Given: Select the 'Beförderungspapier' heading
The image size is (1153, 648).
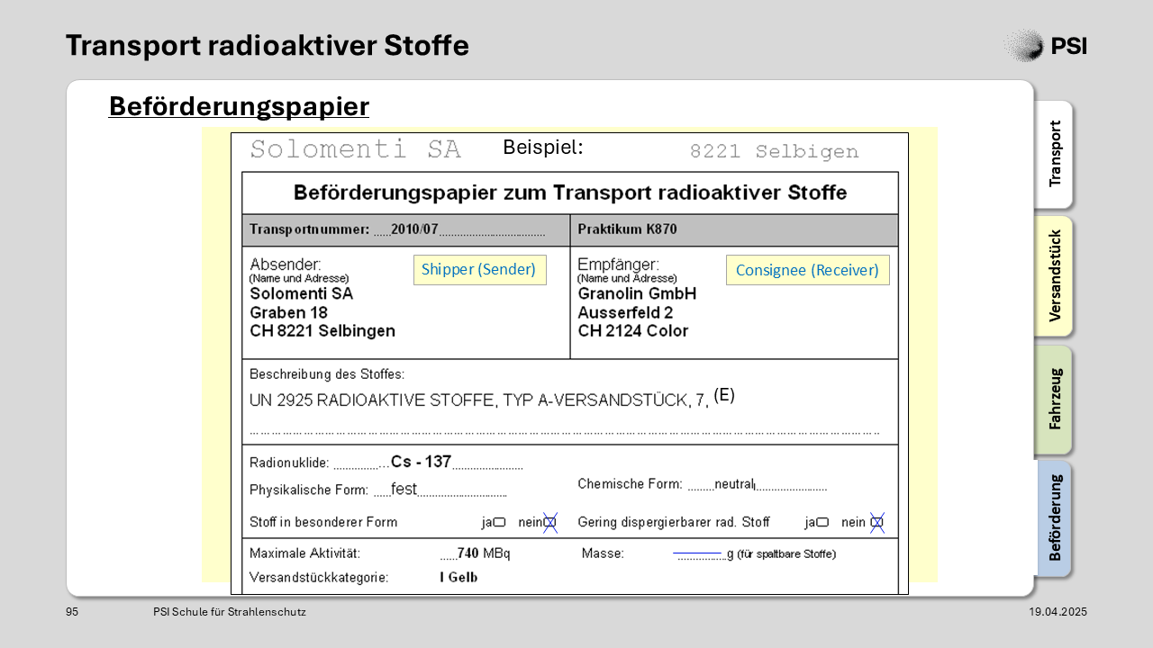Looking at the screenshot, I should pos(239,106).
